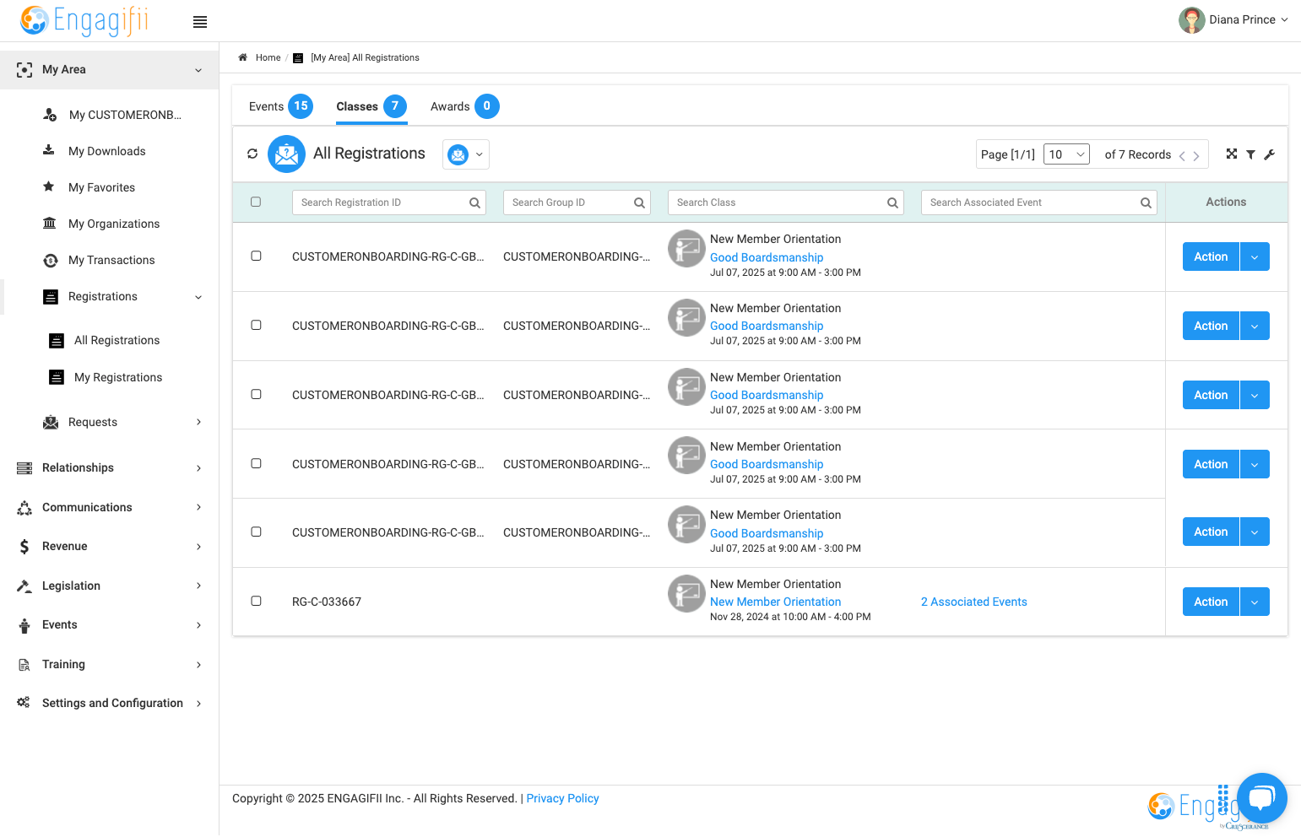Click the search icon in Search Class field
Image resolution: width=1301 pixels, height=837 pixels.
892,202
